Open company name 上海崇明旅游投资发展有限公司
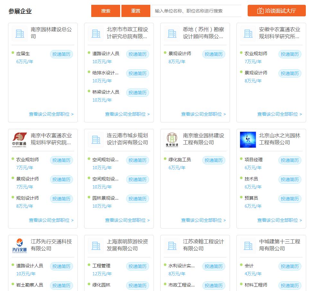 tap(127, 245)
